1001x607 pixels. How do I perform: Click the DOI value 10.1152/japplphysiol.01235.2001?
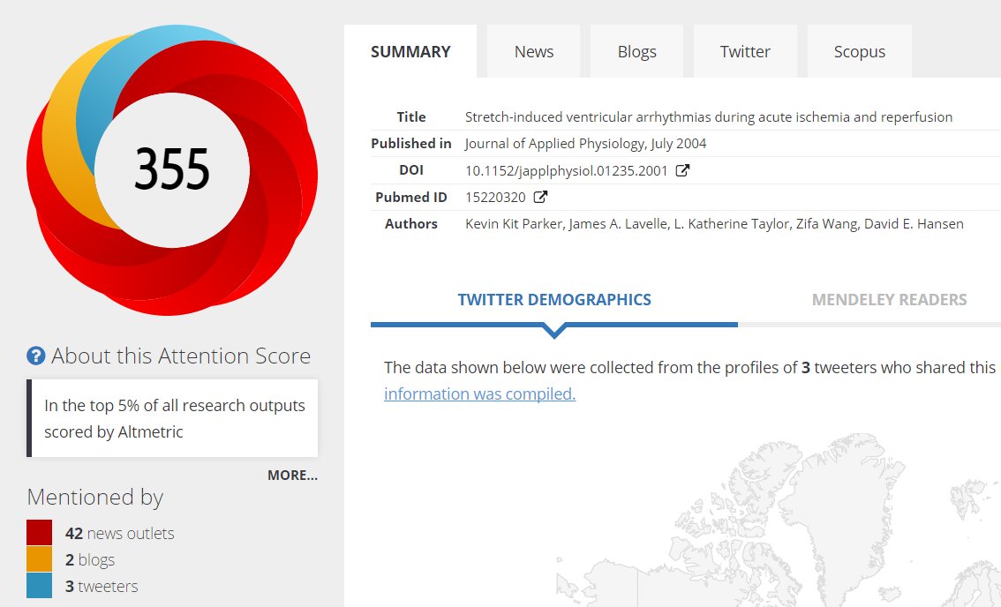tap(566, 171)
